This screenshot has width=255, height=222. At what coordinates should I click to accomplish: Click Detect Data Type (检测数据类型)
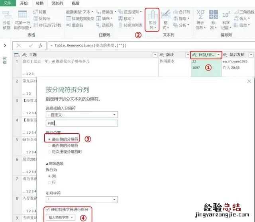(80, 19)
